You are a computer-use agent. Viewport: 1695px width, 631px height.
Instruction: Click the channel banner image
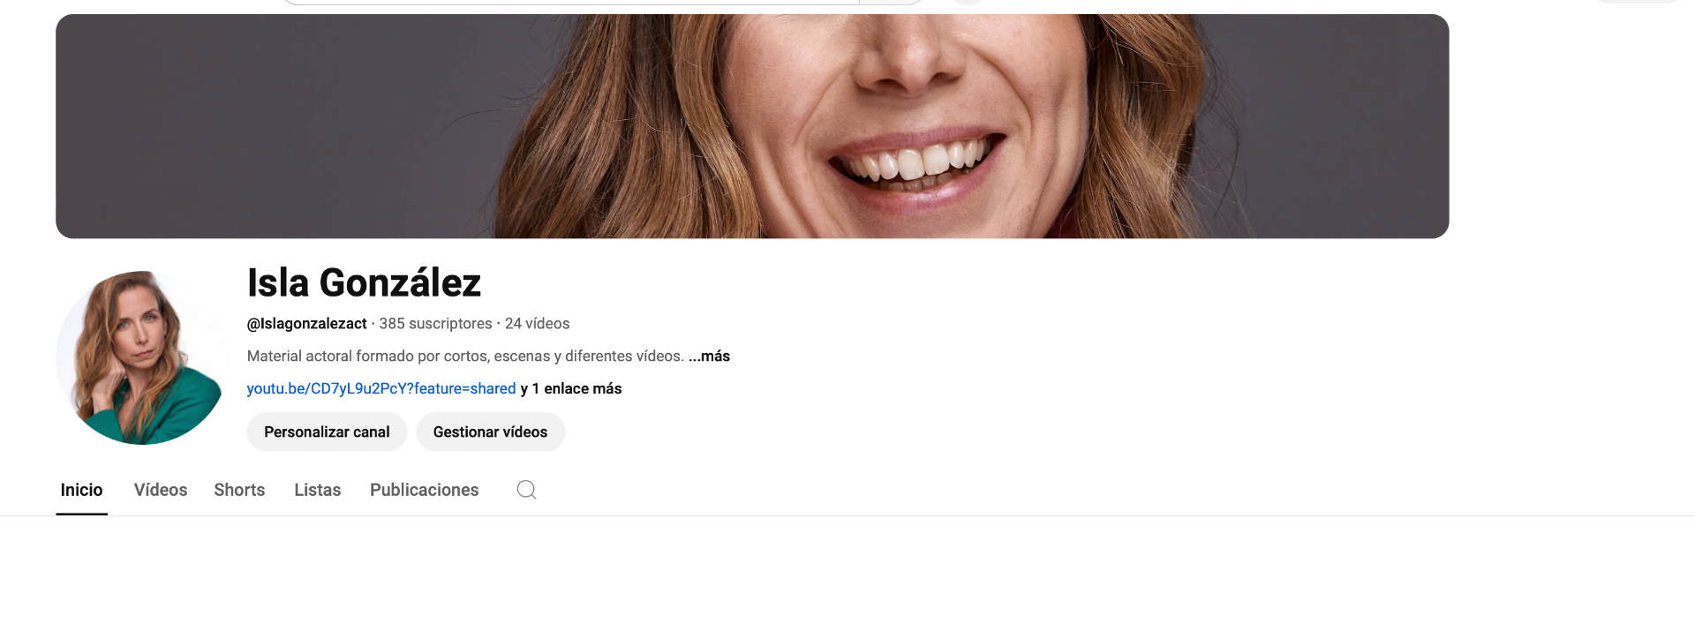tap(752, 126)
